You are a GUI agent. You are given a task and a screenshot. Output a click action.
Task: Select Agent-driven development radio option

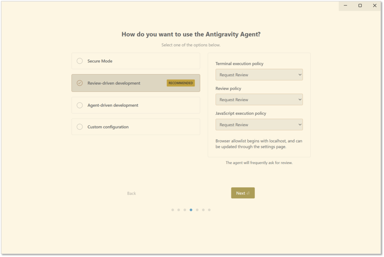pyautogui.click(x=80, y=105)
